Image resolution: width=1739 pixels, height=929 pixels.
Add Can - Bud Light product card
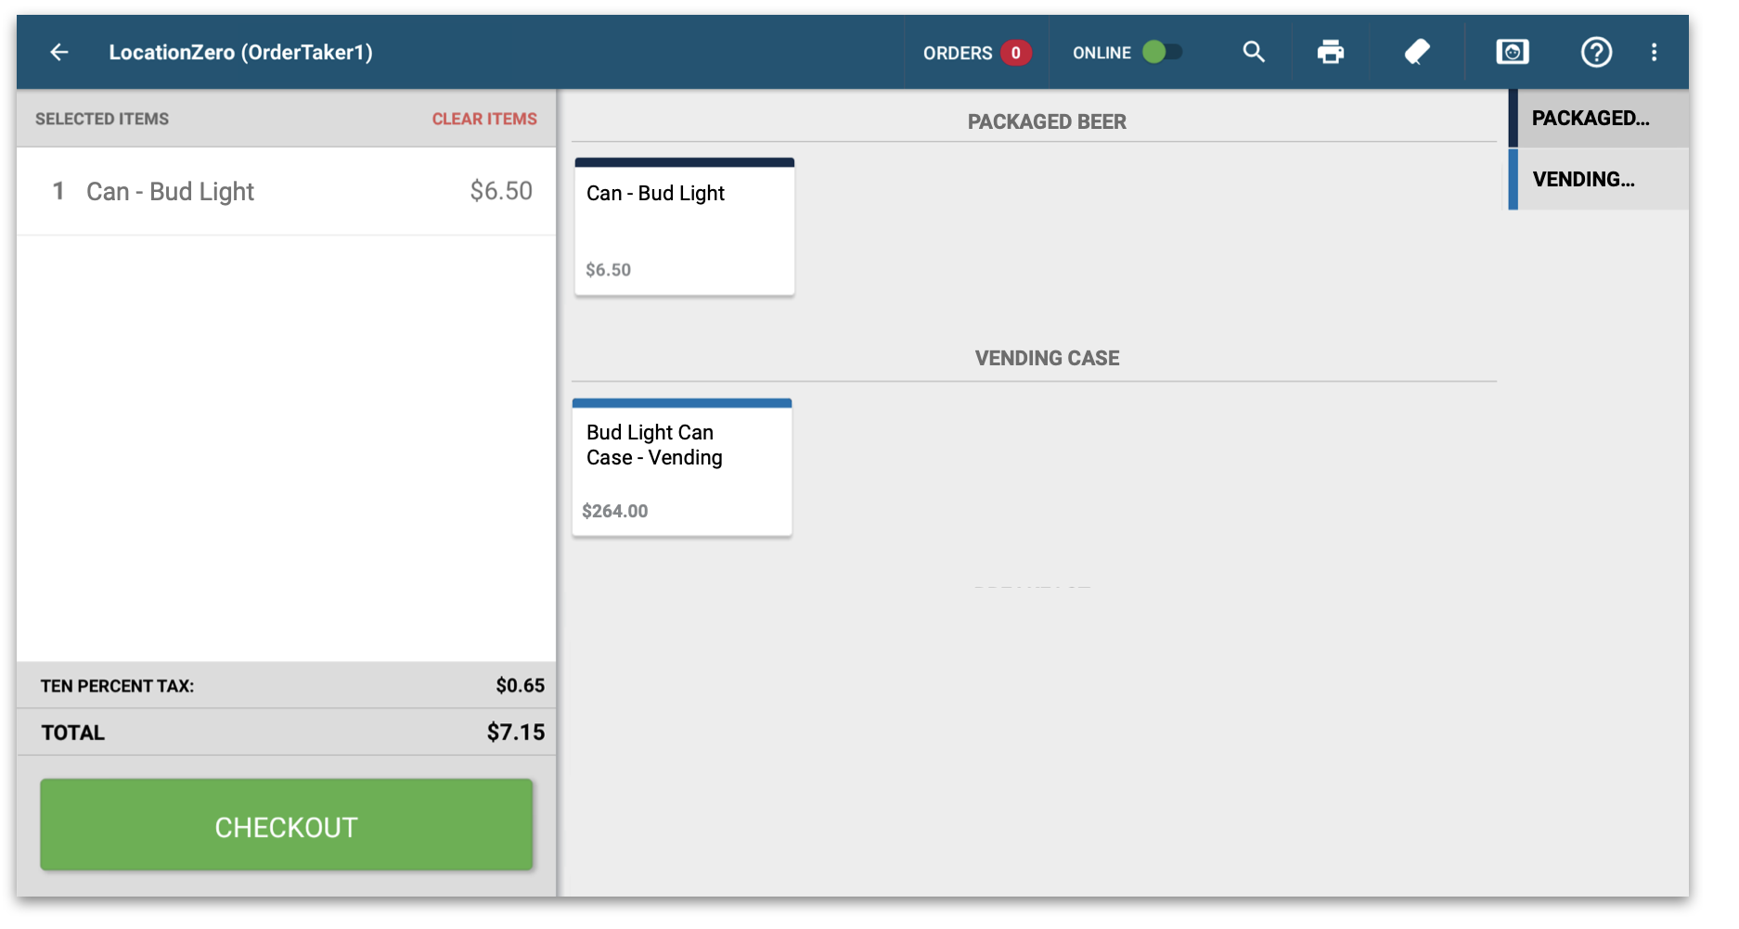coord(684,228)
